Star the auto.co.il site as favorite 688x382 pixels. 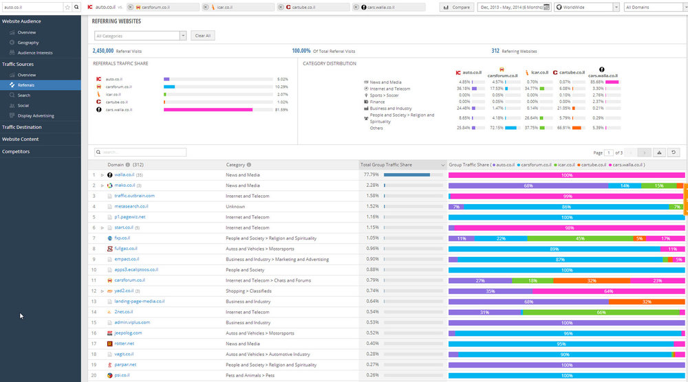[67, 7]
